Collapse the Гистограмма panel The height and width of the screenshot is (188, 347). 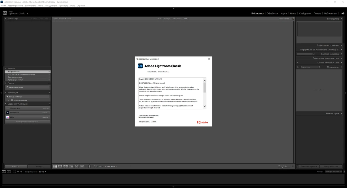pyautogui.click(x=341, y=19)
